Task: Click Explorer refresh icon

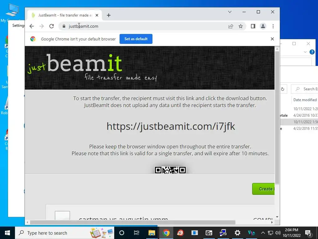Action: pyautogui.click(x=283, y=89)
